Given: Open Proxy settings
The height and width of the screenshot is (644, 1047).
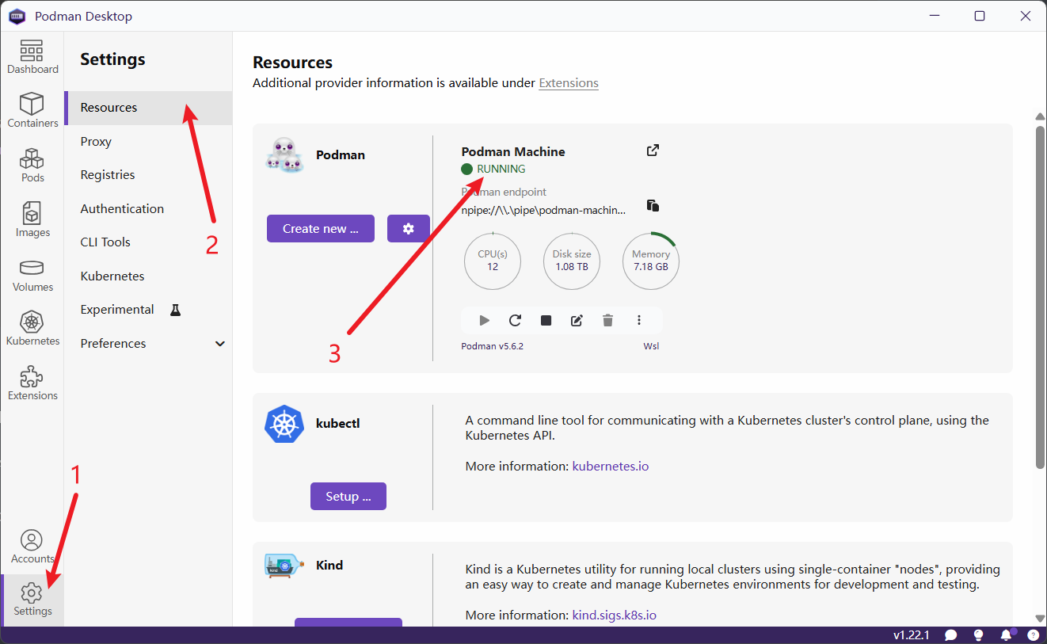Looking at the screenshot, I should click(x=148, y=141).
